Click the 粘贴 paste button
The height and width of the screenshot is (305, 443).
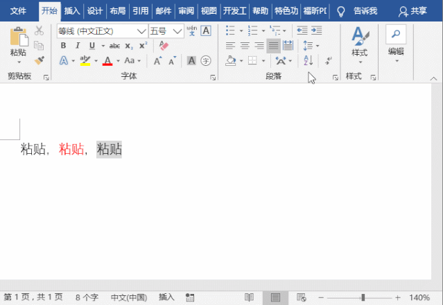coord(19,45)
